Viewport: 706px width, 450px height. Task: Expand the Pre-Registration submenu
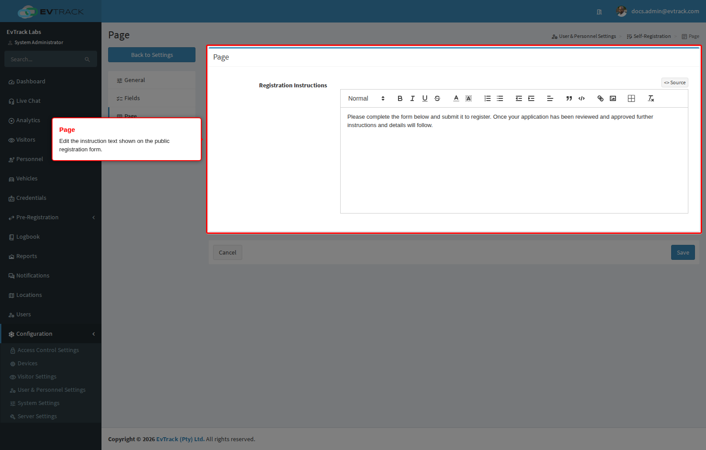[x=51, y=217]
